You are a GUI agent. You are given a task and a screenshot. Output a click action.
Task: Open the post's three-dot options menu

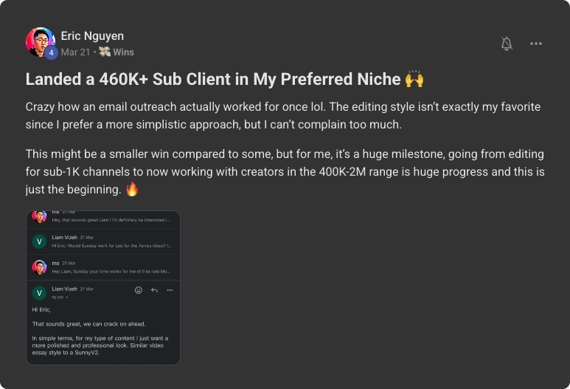536,44
